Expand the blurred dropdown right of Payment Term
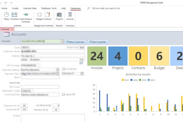The width and height of the screenshot is (183, 122). click(82, 73)
